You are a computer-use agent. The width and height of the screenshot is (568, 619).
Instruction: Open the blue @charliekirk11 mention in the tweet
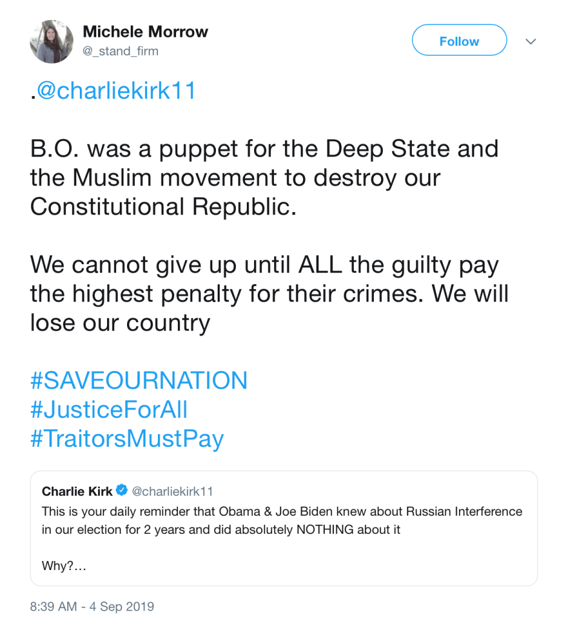click(117, 91)
